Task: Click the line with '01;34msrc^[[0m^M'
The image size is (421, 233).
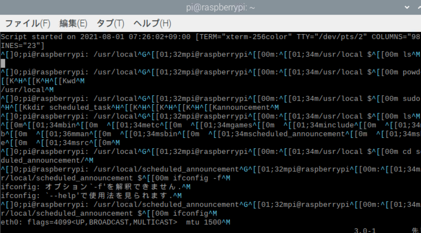Action: click(60, 143)
